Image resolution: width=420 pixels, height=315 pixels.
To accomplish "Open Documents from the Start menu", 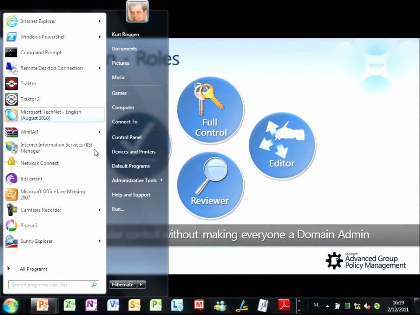I will click(x=125, y=49).
